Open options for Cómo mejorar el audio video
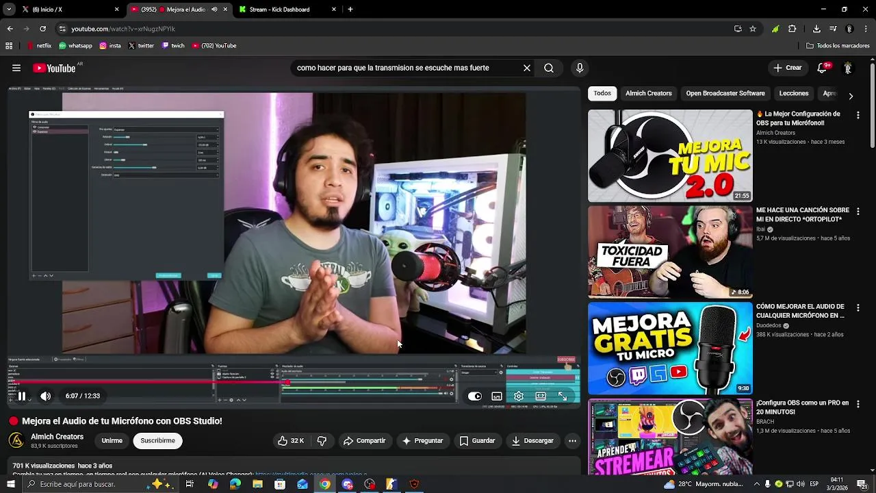The height and width of the screenshot is (493, 876). [858, 308]
